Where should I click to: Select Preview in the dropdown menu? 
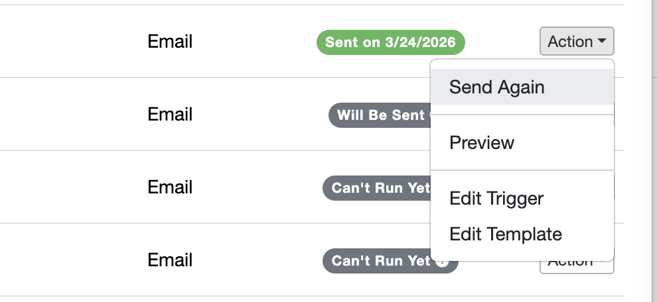[x=482, y=142]
